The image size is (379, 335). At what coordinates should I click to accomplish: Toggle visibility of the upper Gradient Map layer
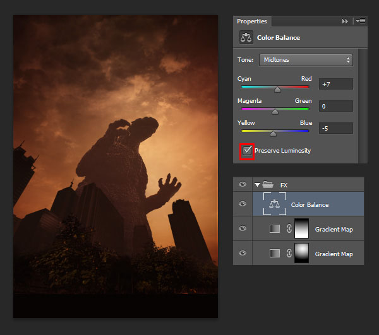coord(243,228)
